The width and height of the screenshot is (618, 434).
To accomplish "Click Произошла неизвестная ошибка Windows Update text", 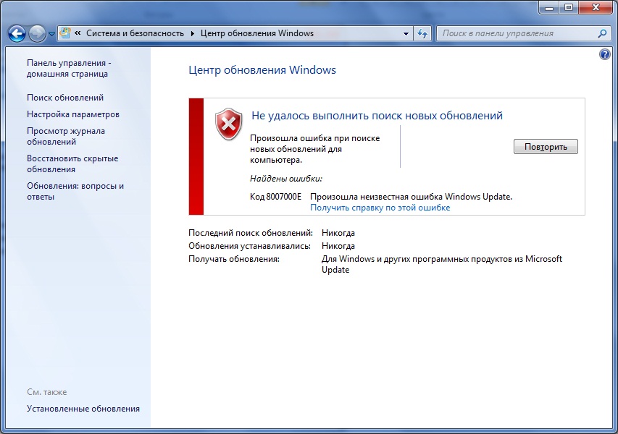I will point(411,197).
